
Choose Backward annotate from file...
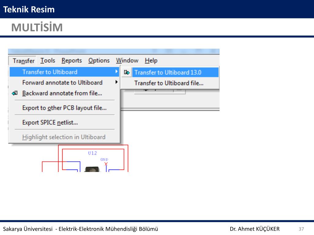(64, 93)
